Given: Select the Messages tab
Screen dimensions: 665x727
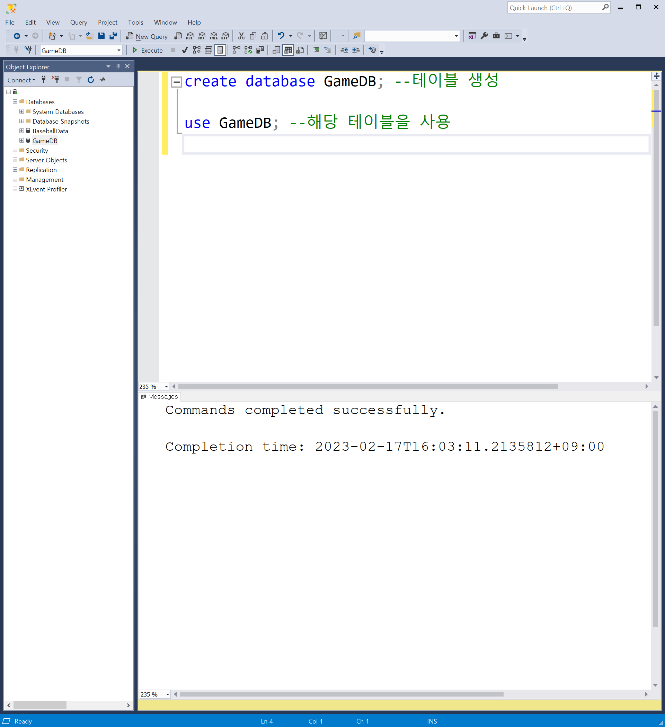Looking at the screenshot, I should point(159,397).
